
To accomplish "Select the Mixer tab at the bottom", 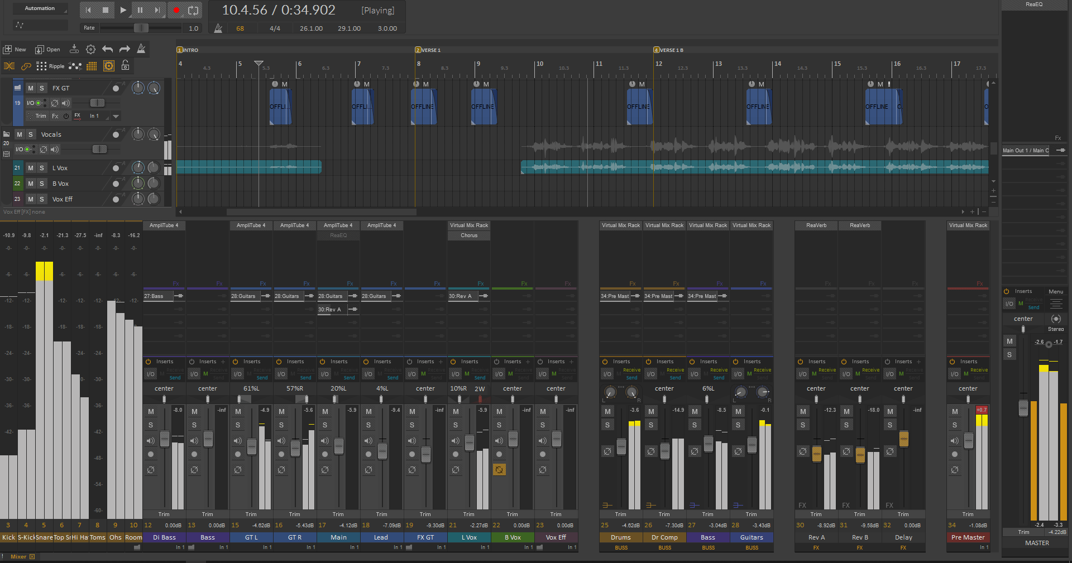I will [18, 556].
